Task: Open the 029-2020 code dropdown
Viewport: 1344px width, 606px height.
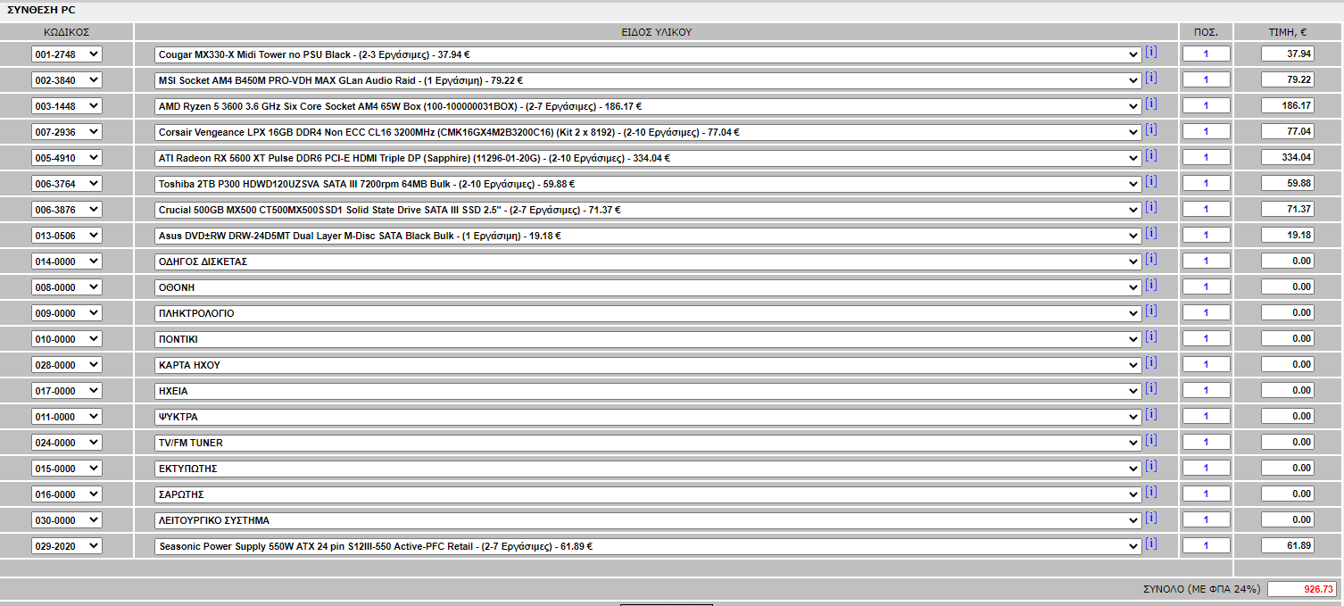Action: click(x=67, y=546)
